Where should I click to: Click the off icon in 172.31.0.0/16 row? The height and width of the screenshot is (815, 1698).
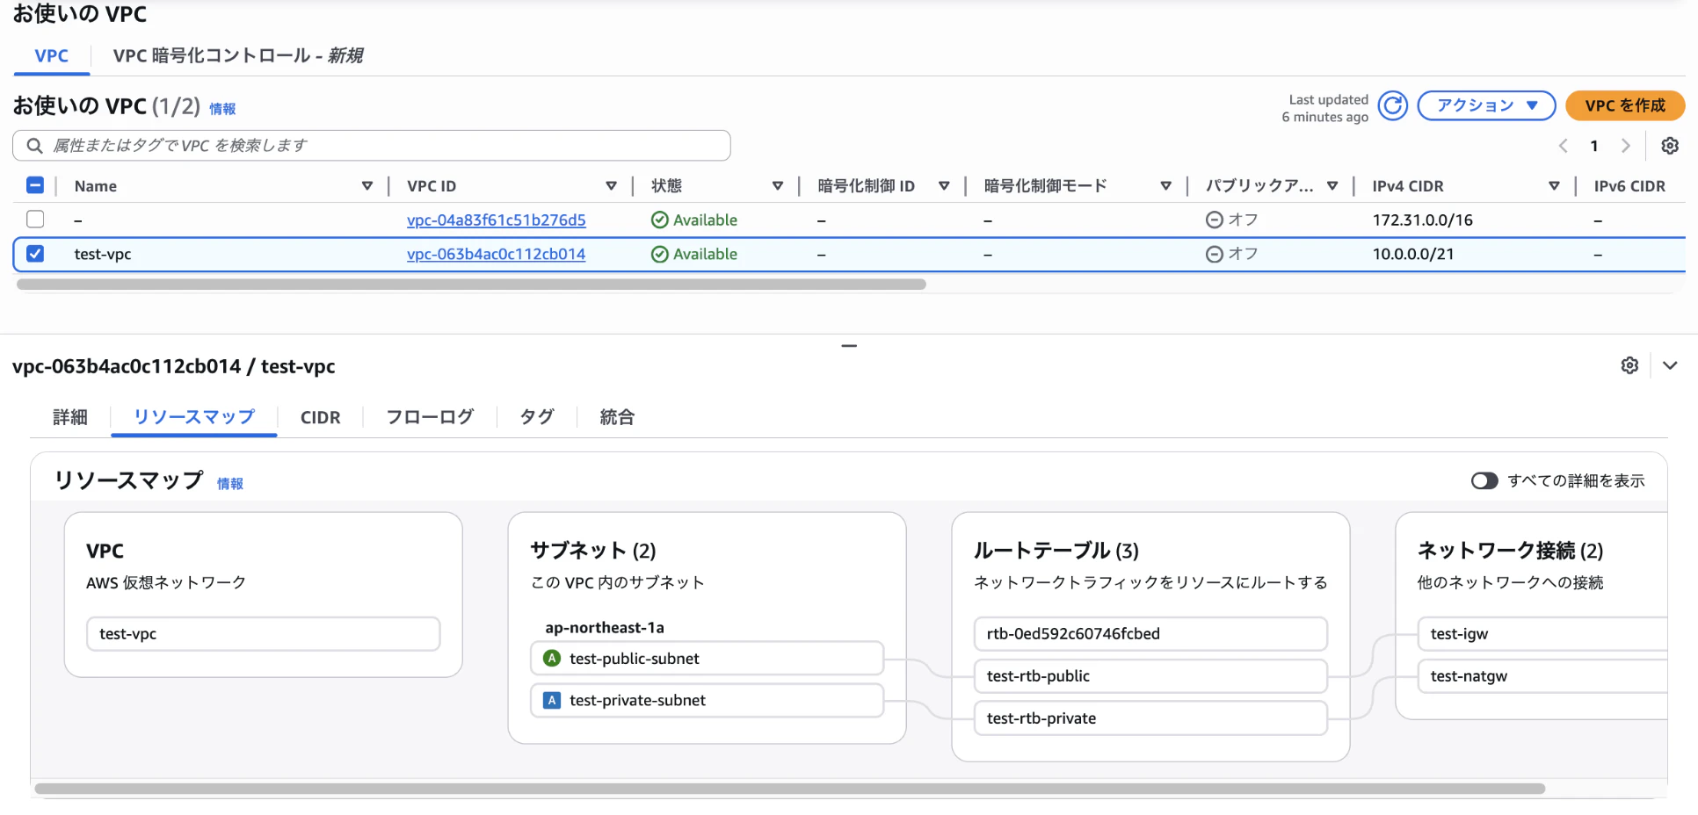tap(1215, 220)
